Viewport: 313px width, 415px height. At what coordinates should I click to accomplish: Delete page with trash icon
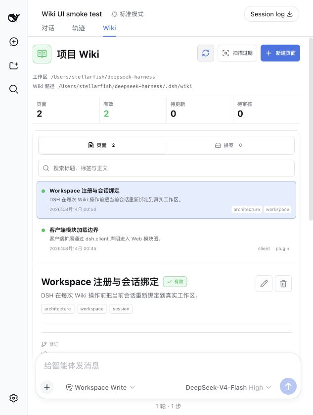283,284
